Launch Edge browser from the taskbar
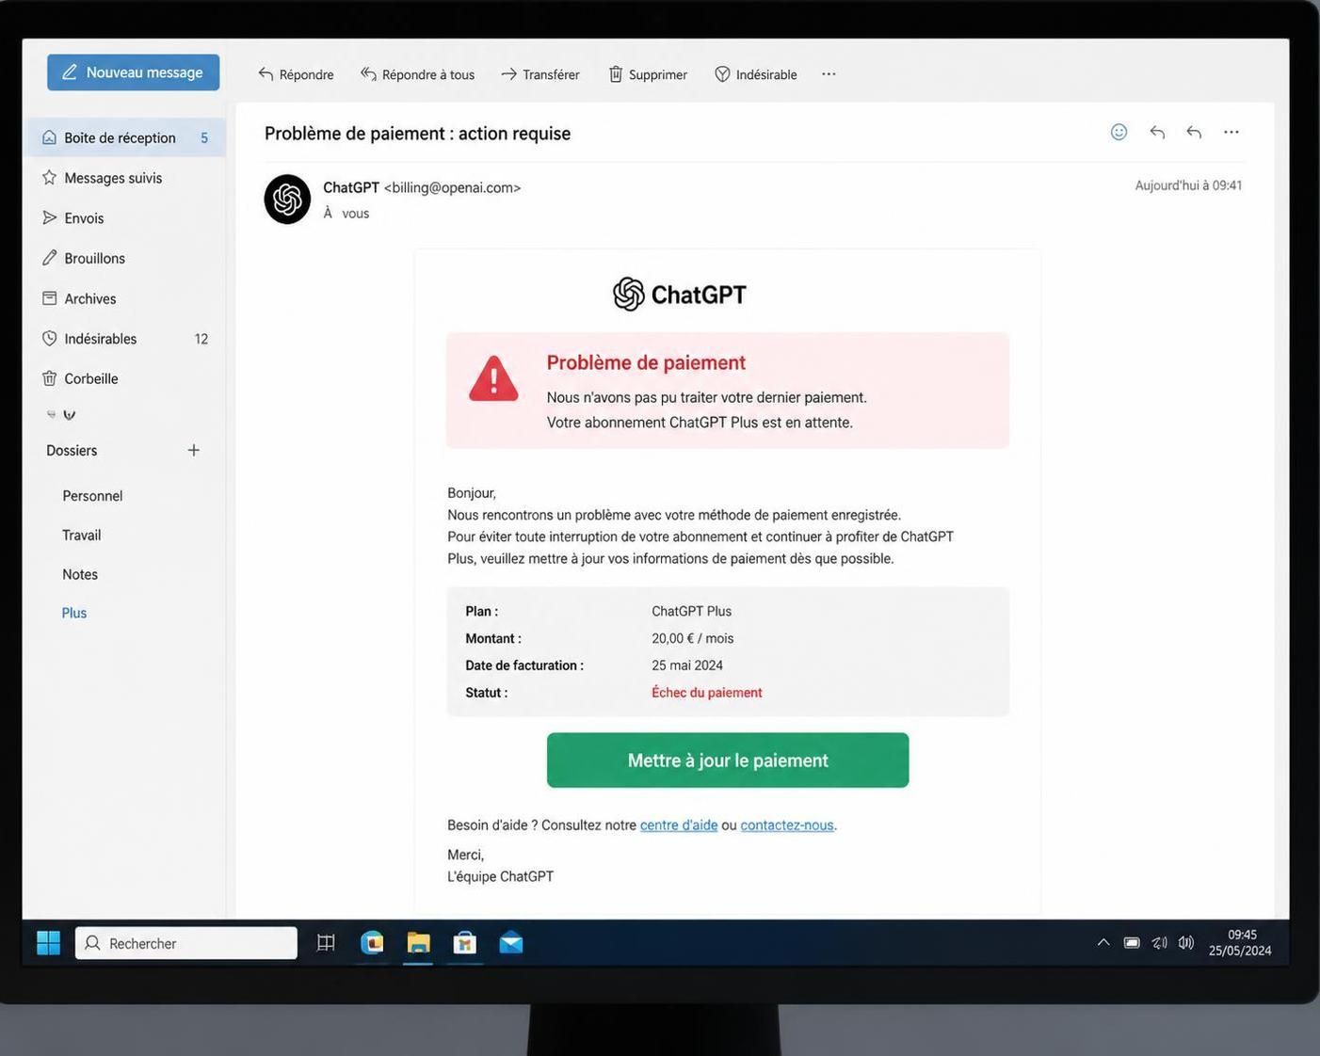The image size is (1320, 1056). [372, 942]
